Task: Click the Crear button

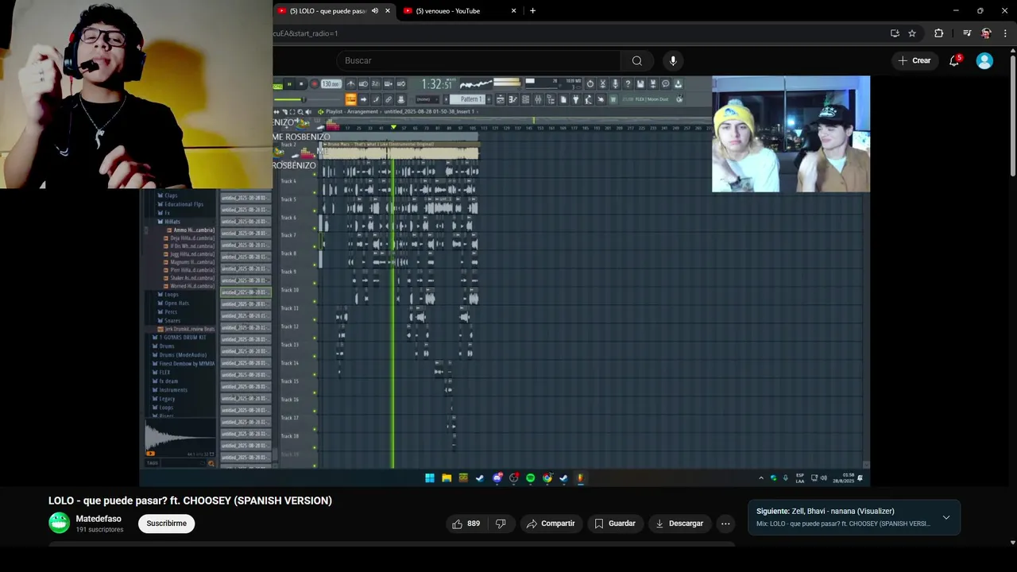Action: point(914,60)
